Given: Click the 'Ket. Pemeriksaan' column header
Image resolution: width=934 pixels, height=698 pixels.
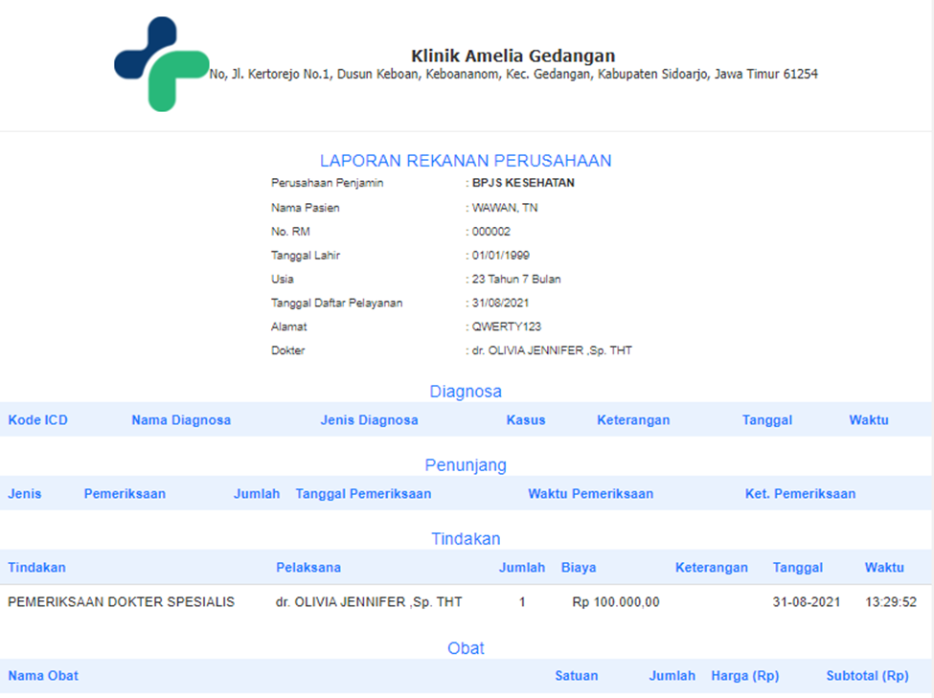Looking at the screenshot, I should coord(801,494).
